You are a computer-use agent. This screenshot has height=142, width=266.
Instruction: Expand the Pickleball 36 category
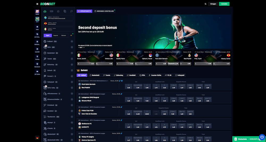(72, 105)
